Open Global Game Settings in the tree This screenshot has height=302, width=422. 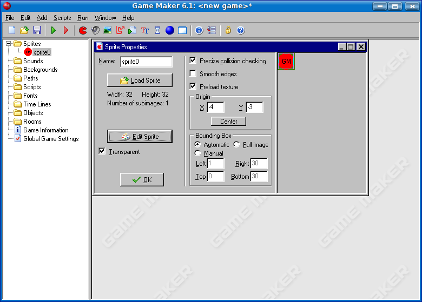pos(50,139)
